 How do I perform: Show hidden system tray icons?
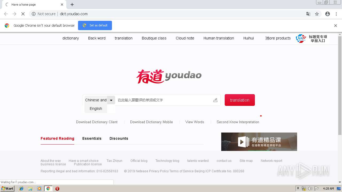(x=298, y=189)
